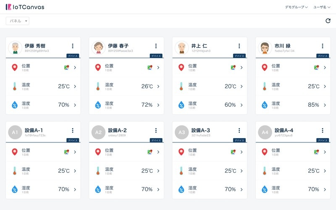Expand the デモグループ dropdown
The image size is (336, 210).
click(x=297, y=7)
